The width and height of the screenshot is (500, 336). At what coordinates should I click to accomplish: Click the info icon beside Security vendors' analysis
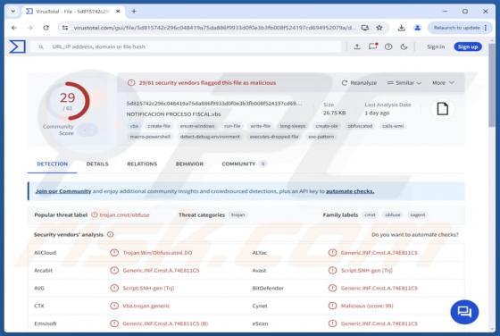tap(111, 234)
